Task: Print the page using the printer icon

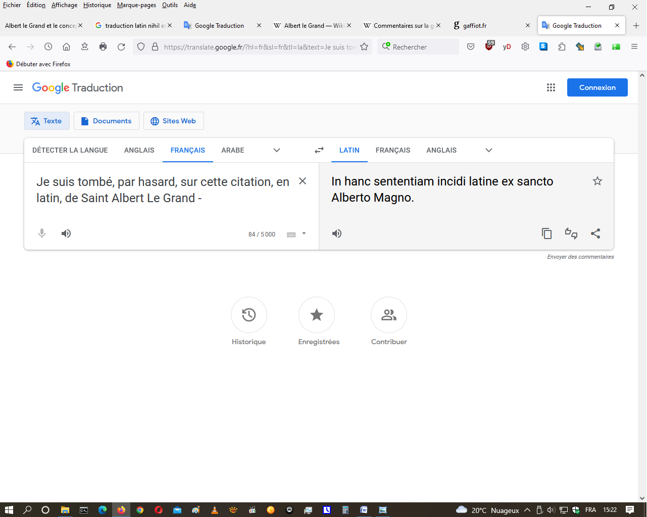Action: [x=103, y=47]
